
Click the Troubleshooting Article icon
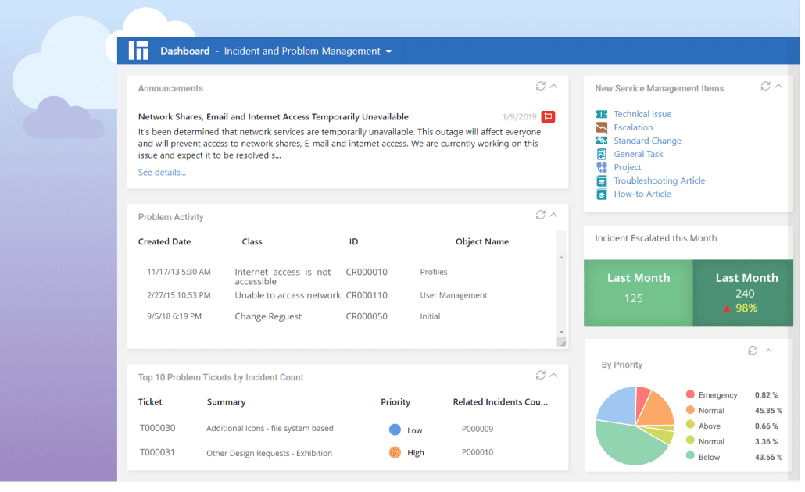pyautogui.click(x=602, y=180)
